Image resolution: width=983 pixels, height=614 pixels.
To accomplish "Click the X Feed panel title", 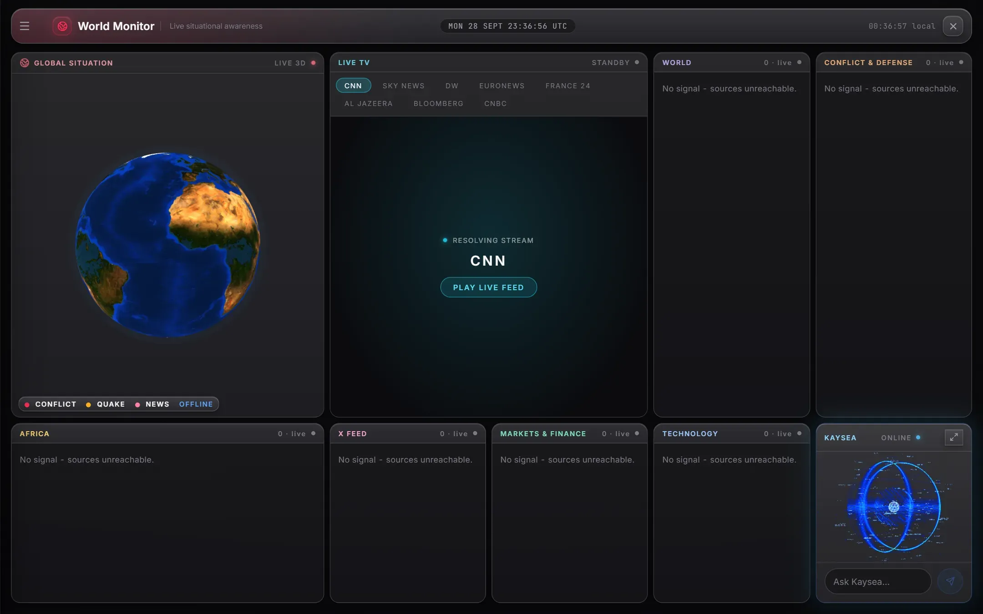I will point(352,433).
